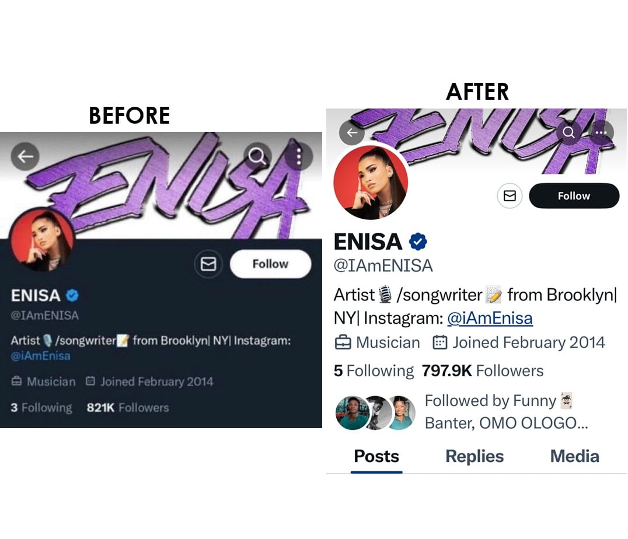This screenshot has height=539, width=628.
Task: Tap the back arrow in the BEFORE profile
Action: (25, 156)
